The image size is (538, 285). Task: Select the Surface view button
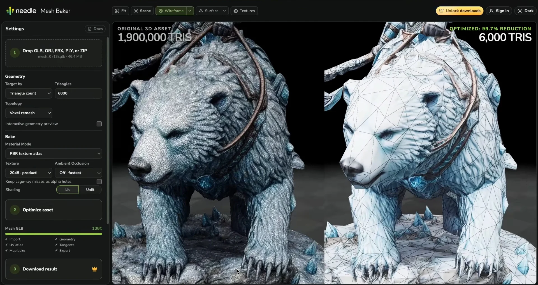(208, 11)
